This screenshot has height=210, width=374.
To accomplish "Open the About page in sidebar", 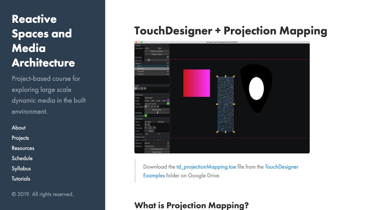I will coord(18,128).
